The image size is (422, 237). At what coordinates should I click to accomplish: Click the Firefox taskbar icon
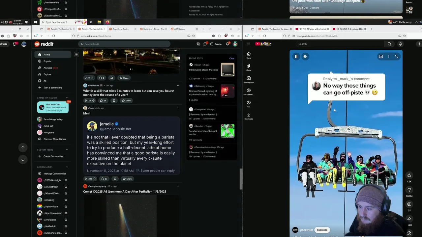(x=107, y=22)
